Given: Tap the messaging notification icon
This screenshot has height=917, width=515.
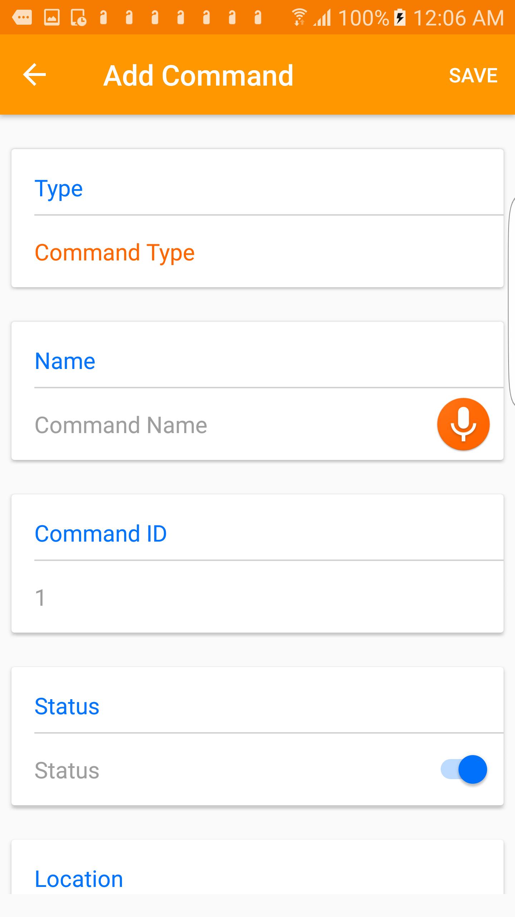Looking at the screenshot, I should (21, 16).
